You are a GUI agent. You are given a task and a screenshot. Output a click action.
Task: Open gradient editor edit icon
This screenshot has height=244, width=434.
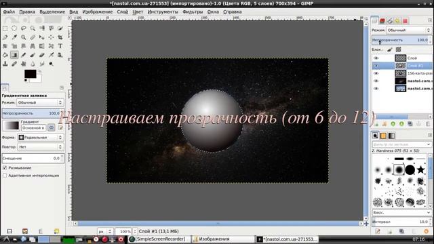click(x=60, y=128)
